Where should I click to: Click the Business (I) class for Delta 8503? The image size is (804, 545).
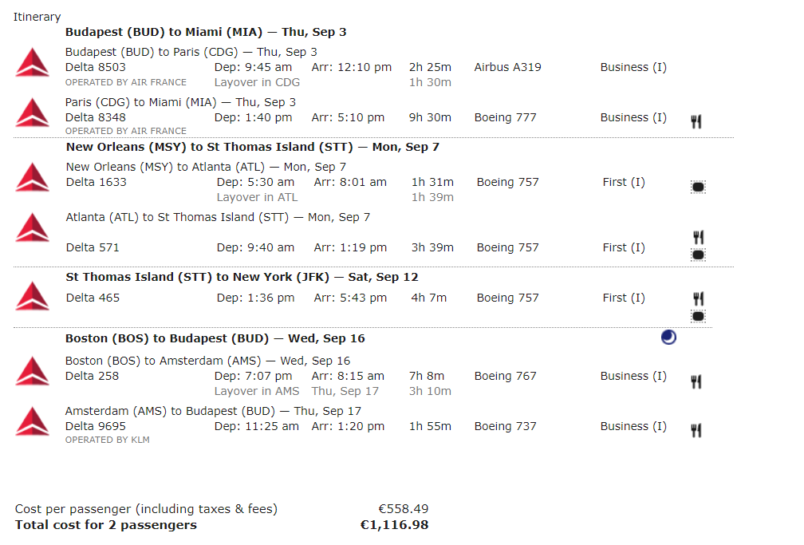point(633,67)
